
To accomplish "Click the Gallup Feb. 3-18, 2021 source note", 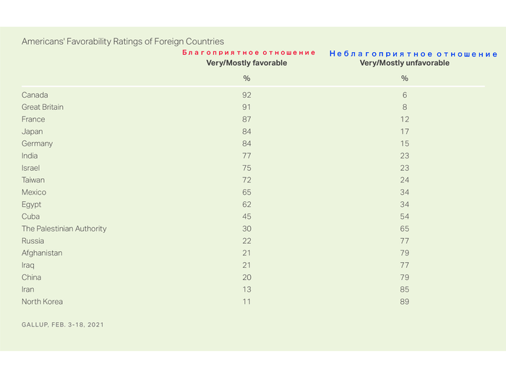I will pos(63,324).
